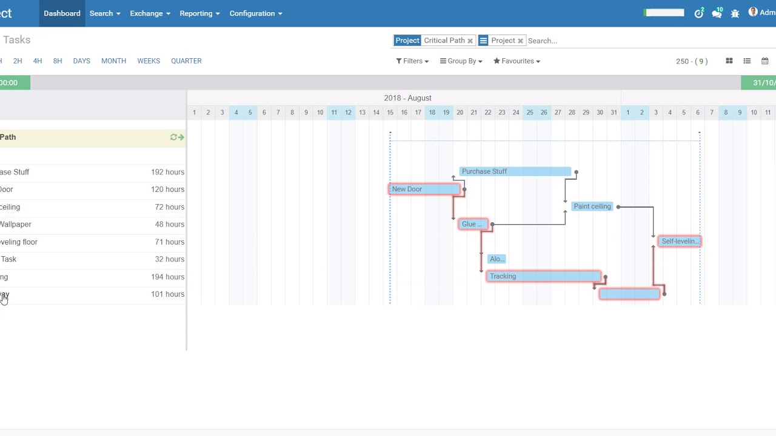Remove the Critical Path filter tag
This screenshot has height=436, width=776.
click(x=470, y=41)
